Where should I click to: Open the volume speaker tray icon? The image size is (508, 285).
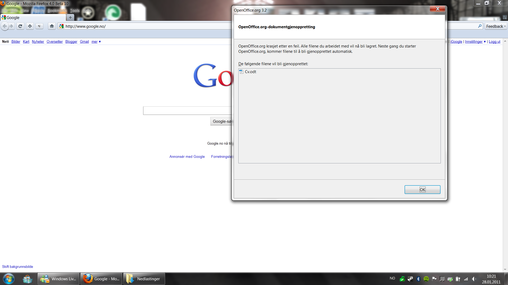tap(474, 279)
